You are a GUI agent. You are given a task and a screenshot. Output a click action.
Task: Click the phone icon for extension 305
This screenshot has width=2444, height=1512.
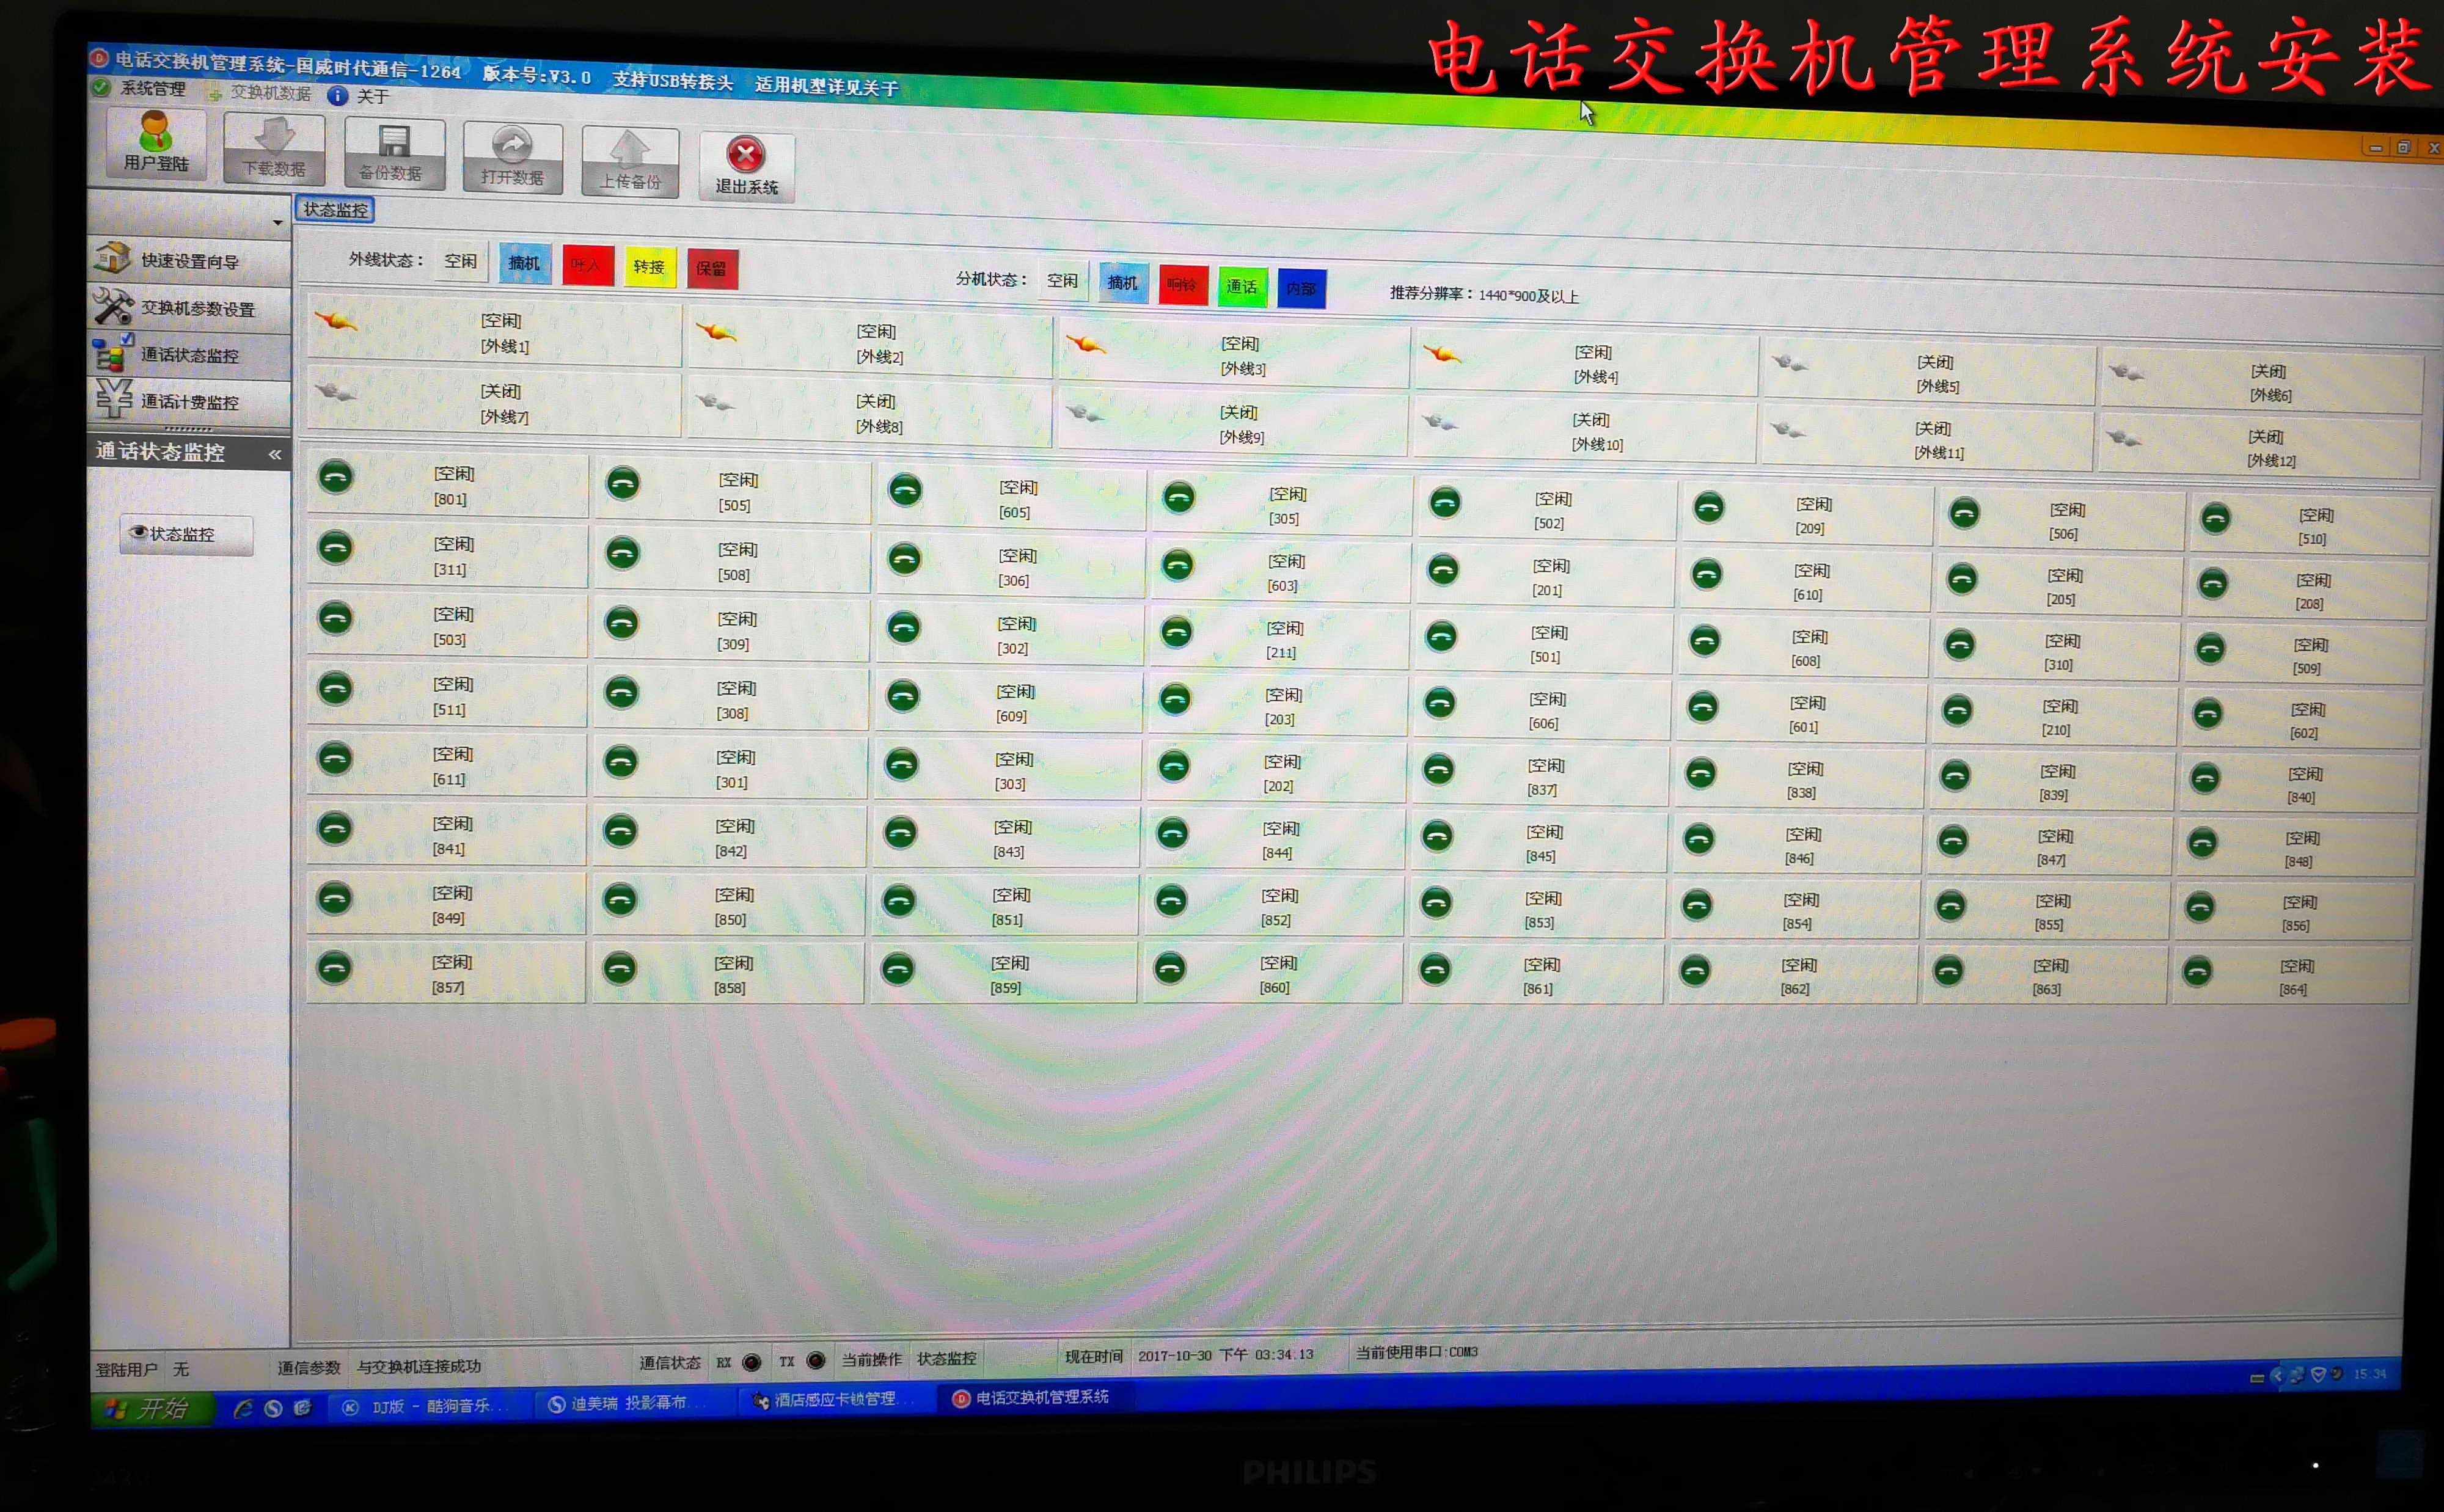[1179, 497]
